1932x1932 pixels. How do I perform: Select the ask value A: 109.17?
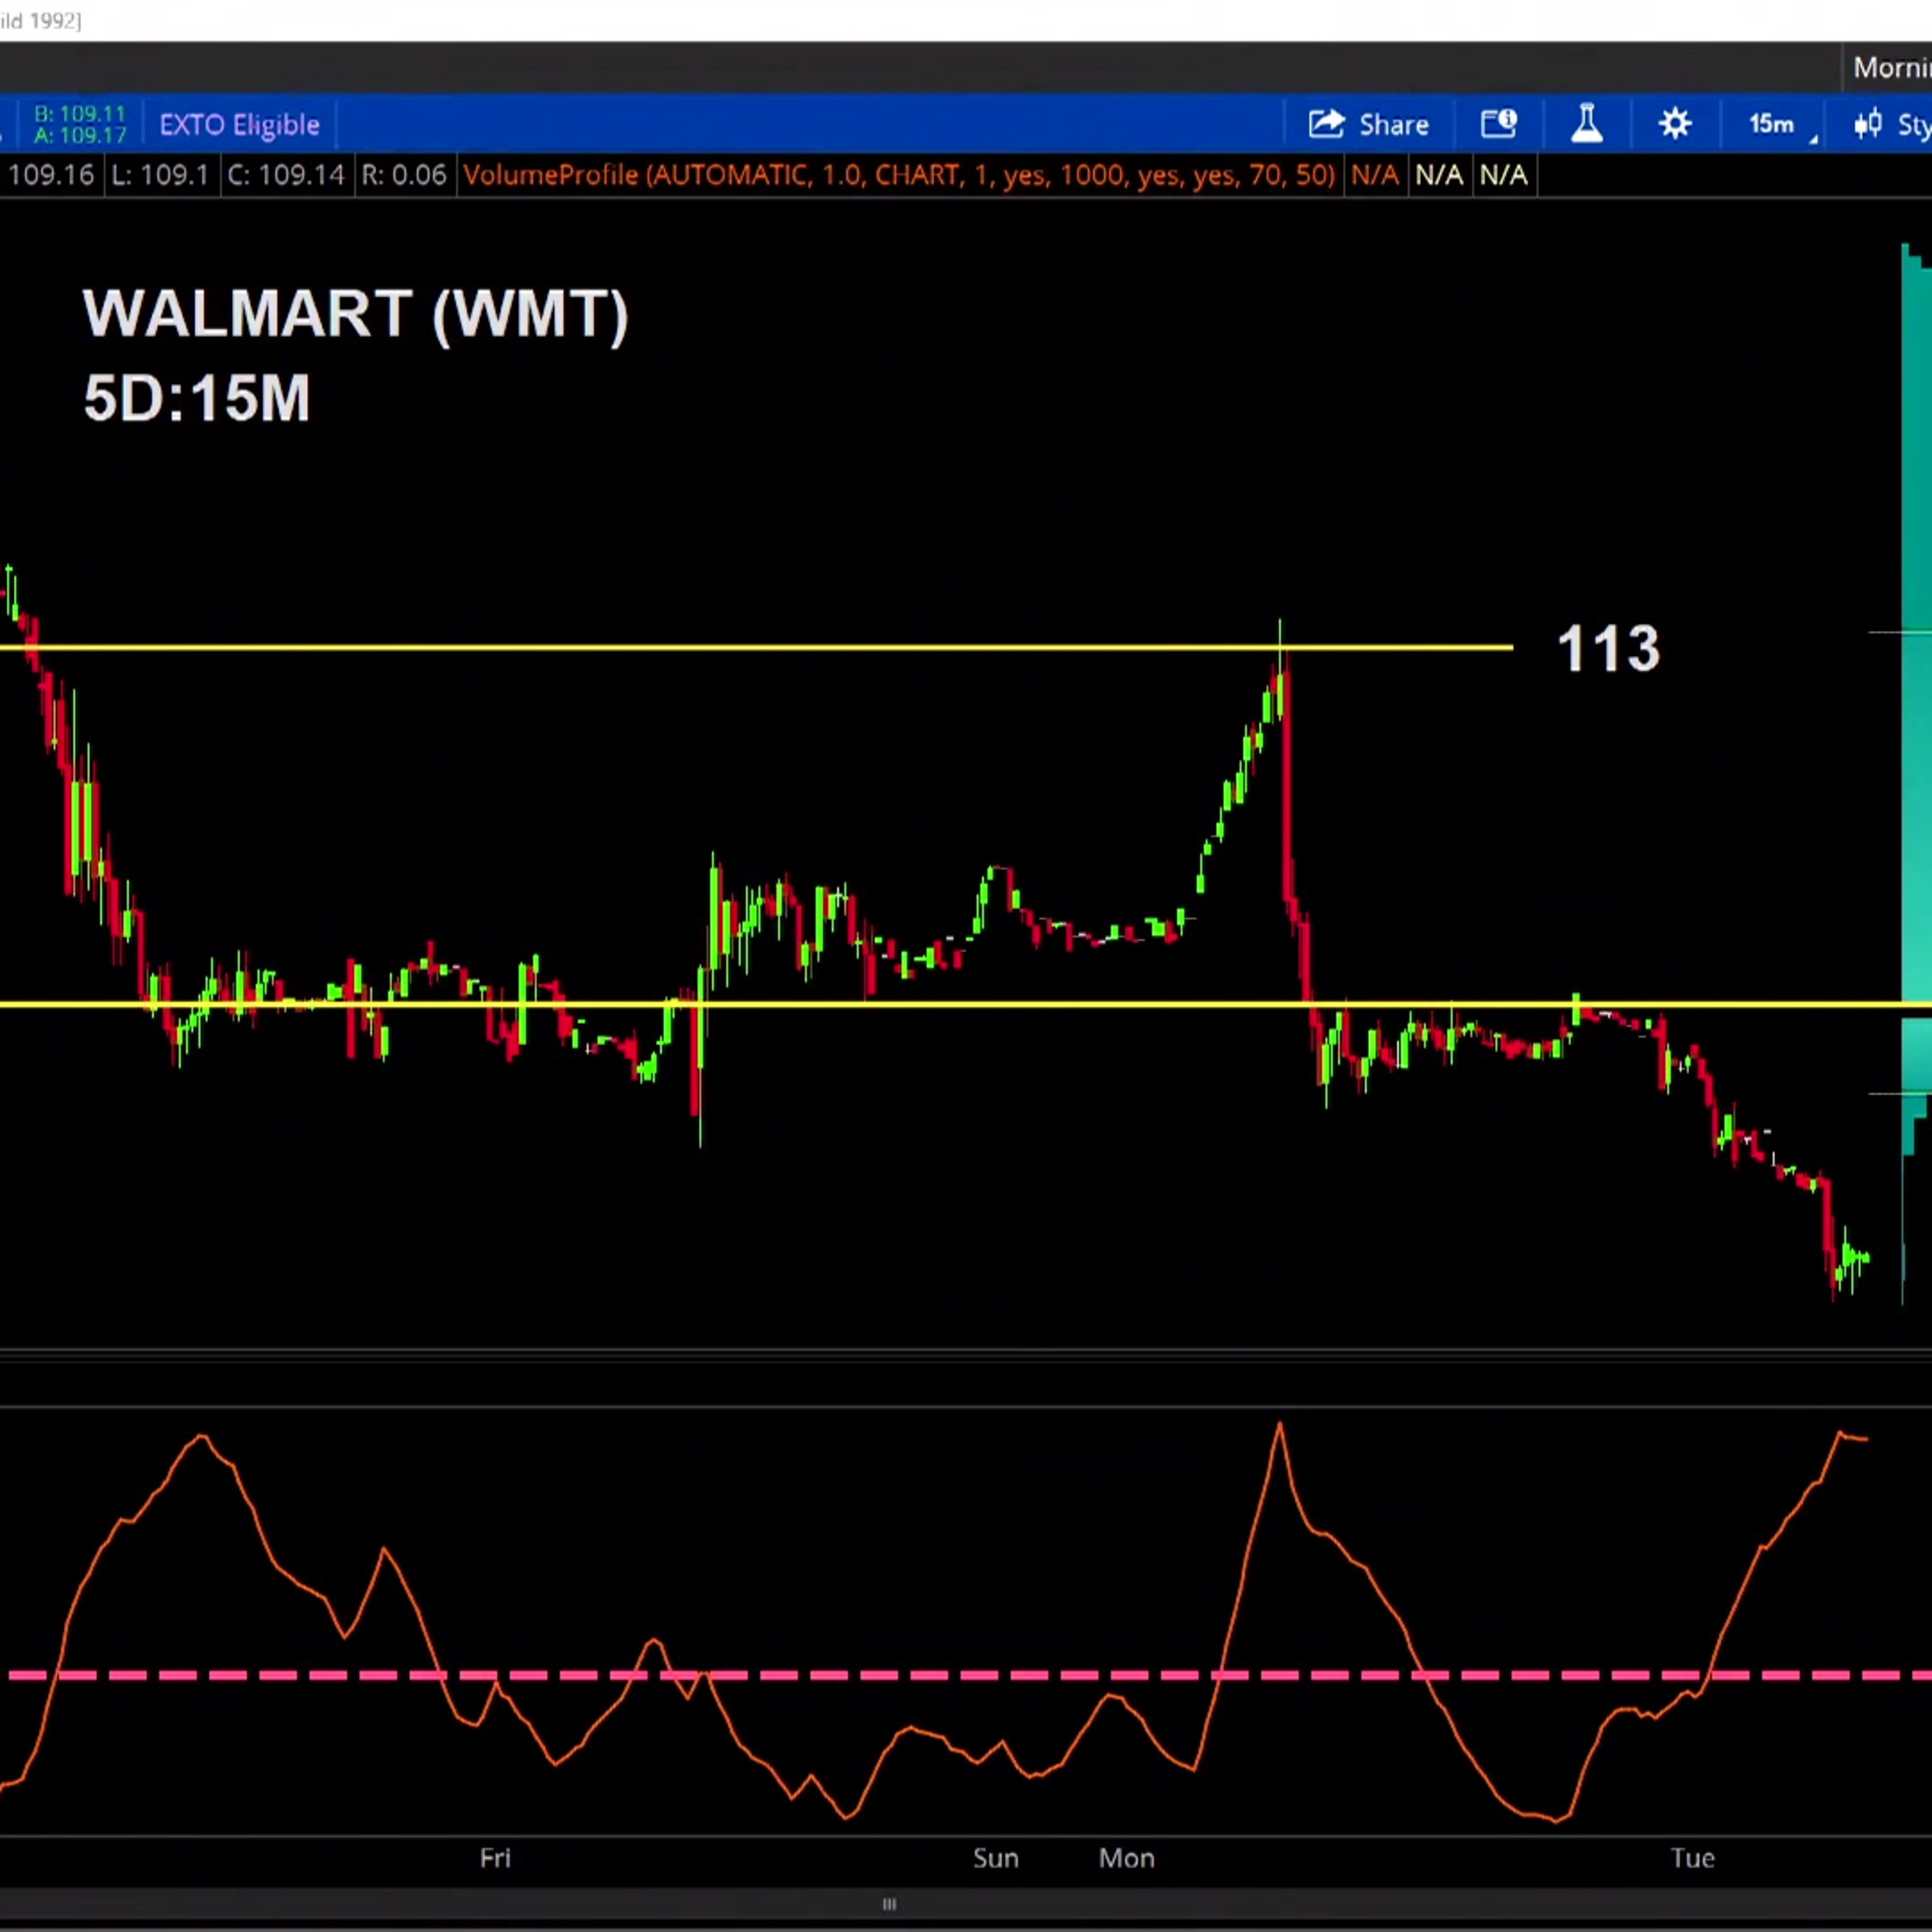pyautogui.click(x=80, y=135)
